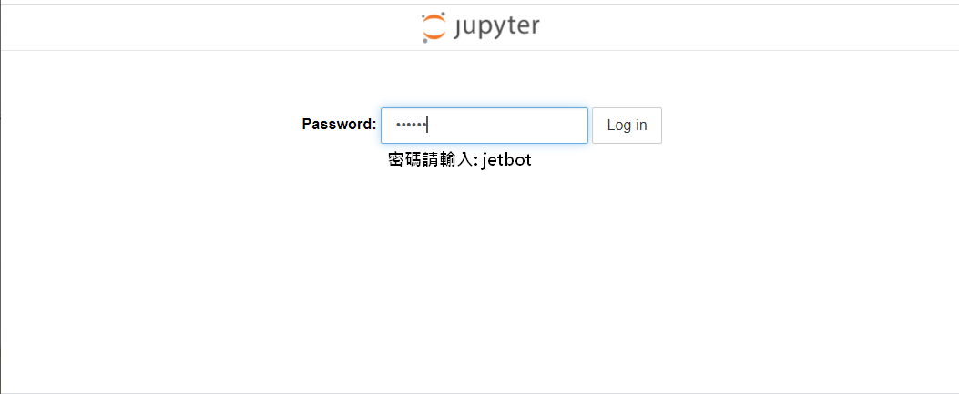Place cursor at end of password dots
Image resolution: width=959 pixels, height=394 pixels.
coord(427,126)
